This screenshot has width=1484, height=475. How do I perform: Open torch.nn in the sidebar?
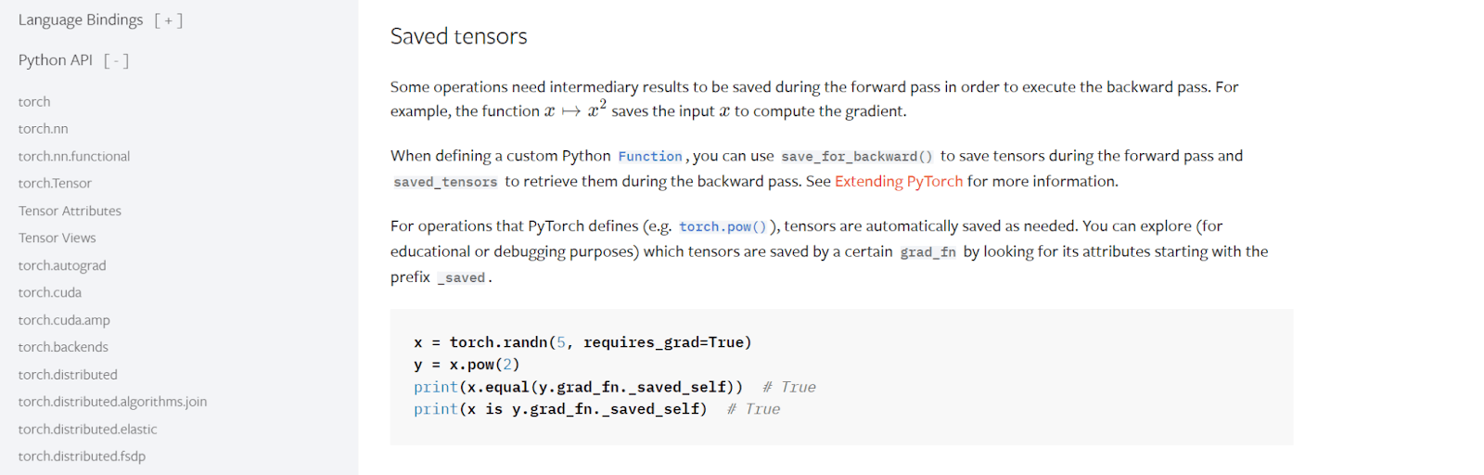pos(43,129)
